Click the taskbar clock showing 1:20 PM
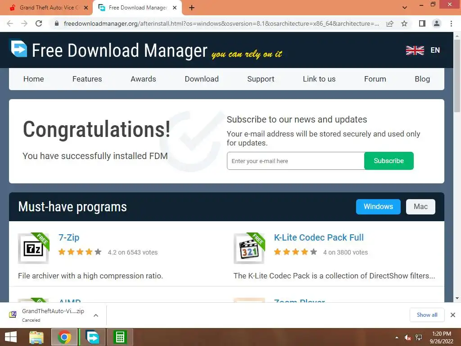This screenshot has height=346, width=461. (x=441, y=334)
